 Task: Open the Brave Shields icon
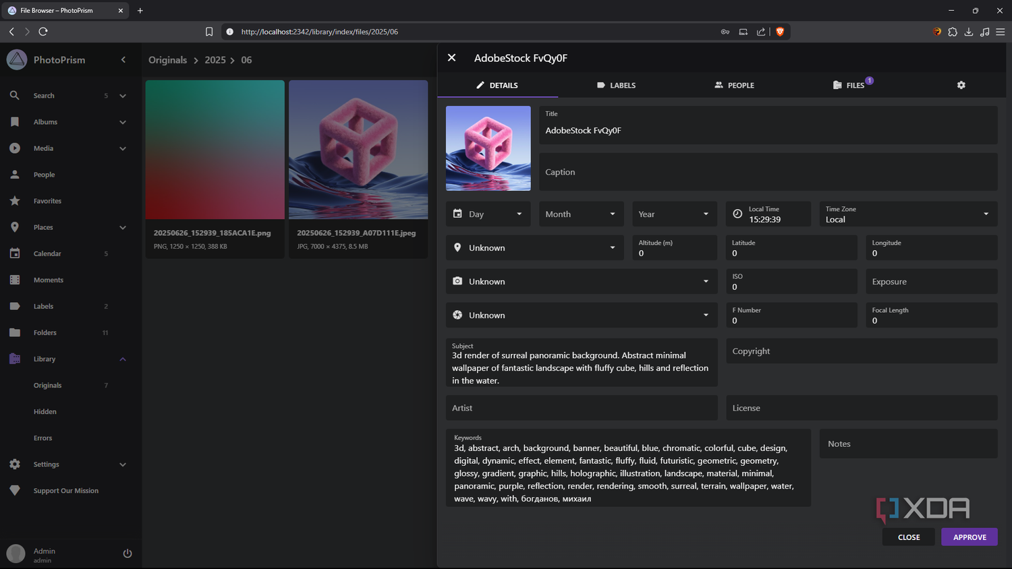(780, 32)
